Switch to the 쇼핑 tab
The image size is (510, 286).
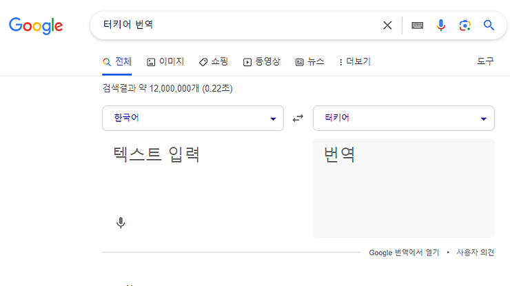point(214,61)
